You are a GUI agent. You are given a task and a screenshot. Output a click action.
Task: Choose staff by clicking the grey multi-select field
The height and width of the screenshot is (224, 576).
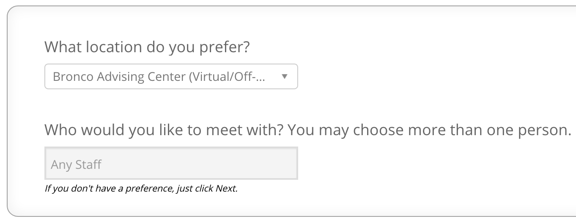171,163
